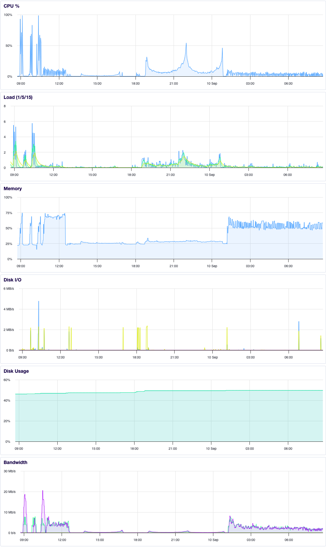Click the "Memory" chart title
The width and height of the screenshot is (326, 547).
[13, 189]
